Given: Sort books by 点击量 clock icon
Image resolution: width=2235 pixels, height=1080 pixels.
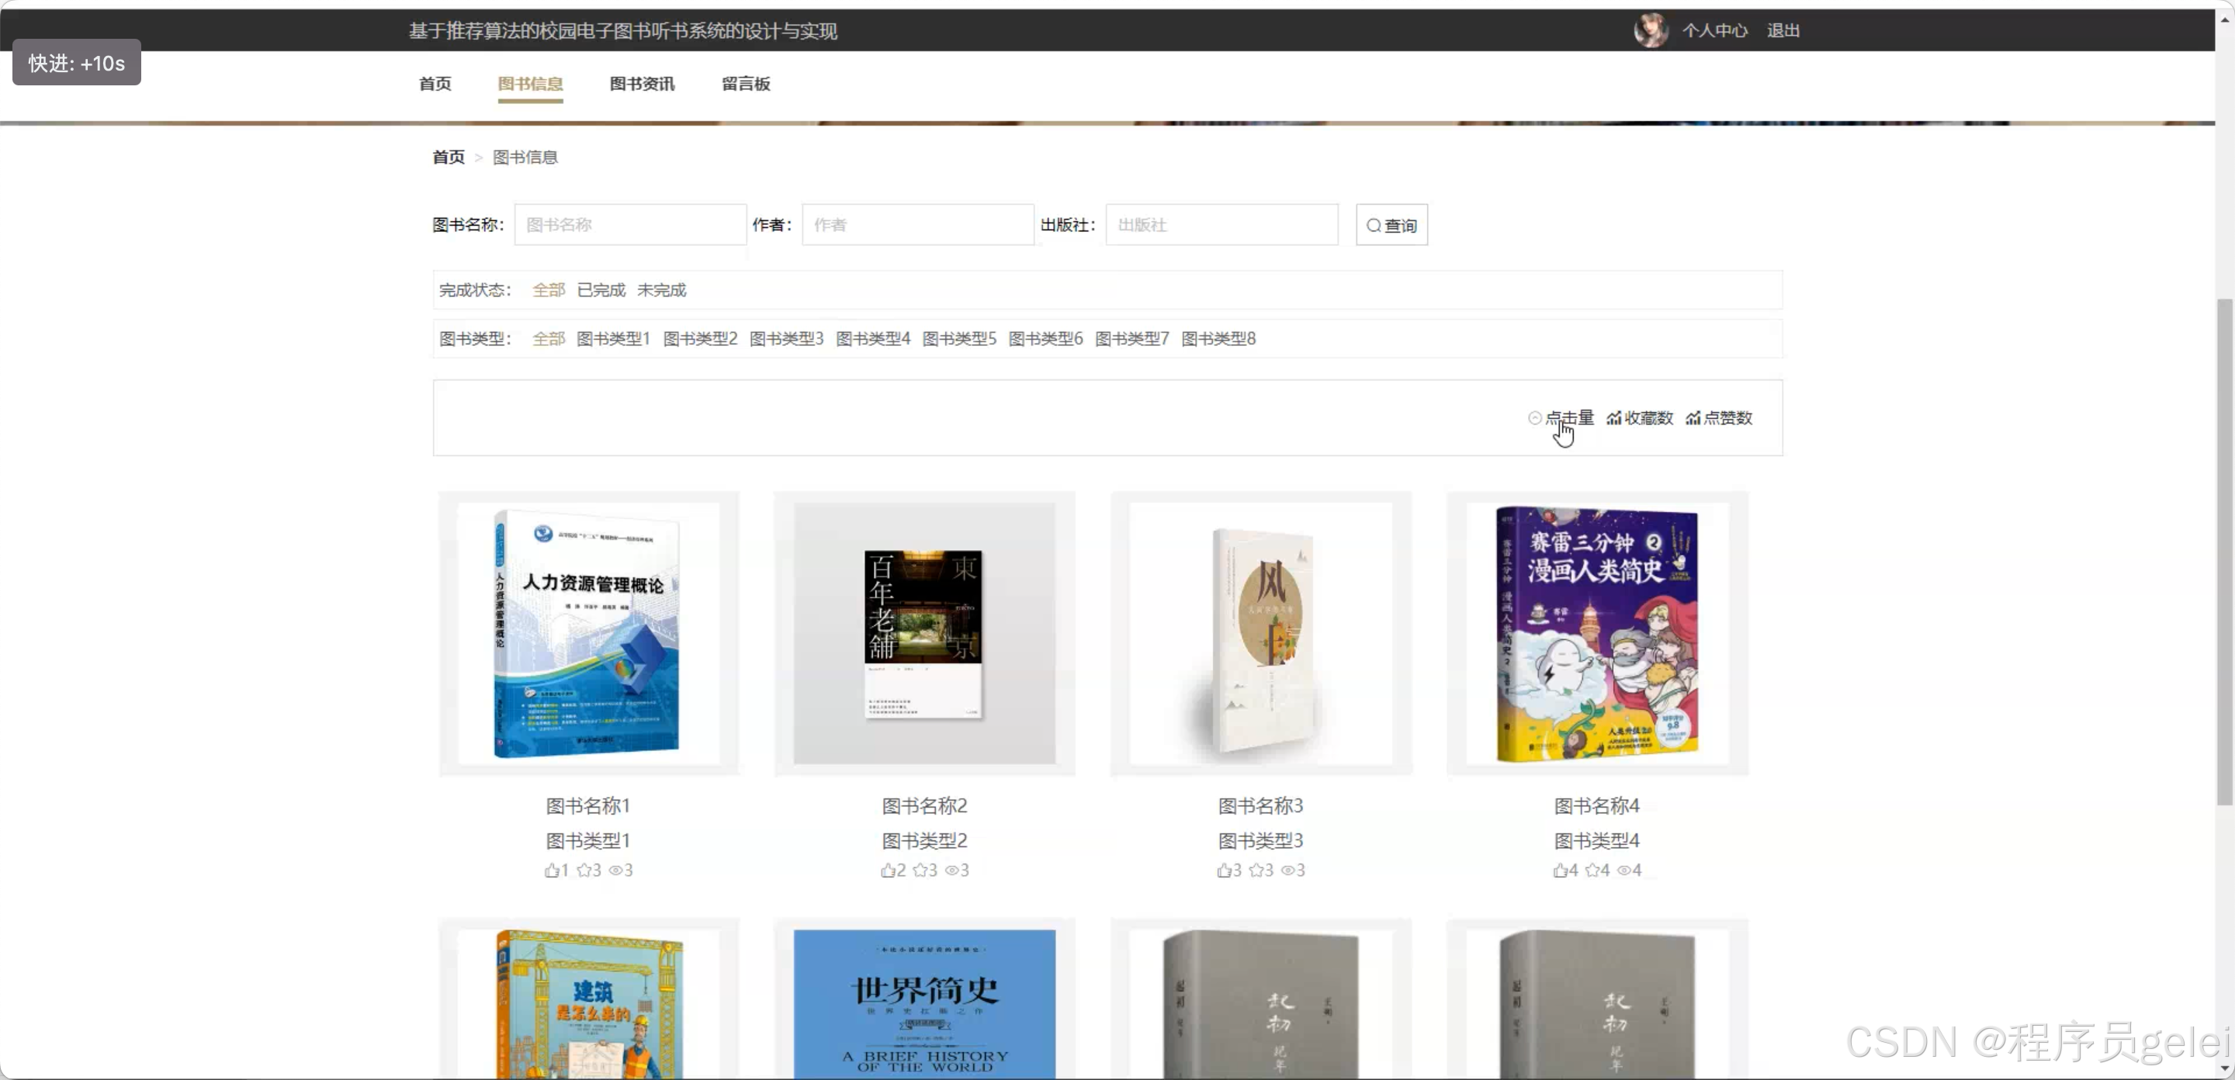Looking at the screenshot, I should [x=1534, y=418].
